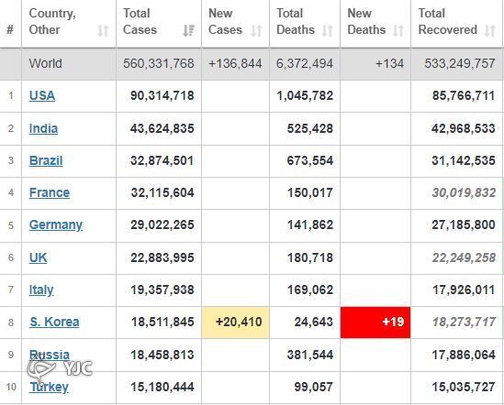Sort by Total Recovered arrows icon
Viewport: 504px width, 405px height.
[490, 31]
